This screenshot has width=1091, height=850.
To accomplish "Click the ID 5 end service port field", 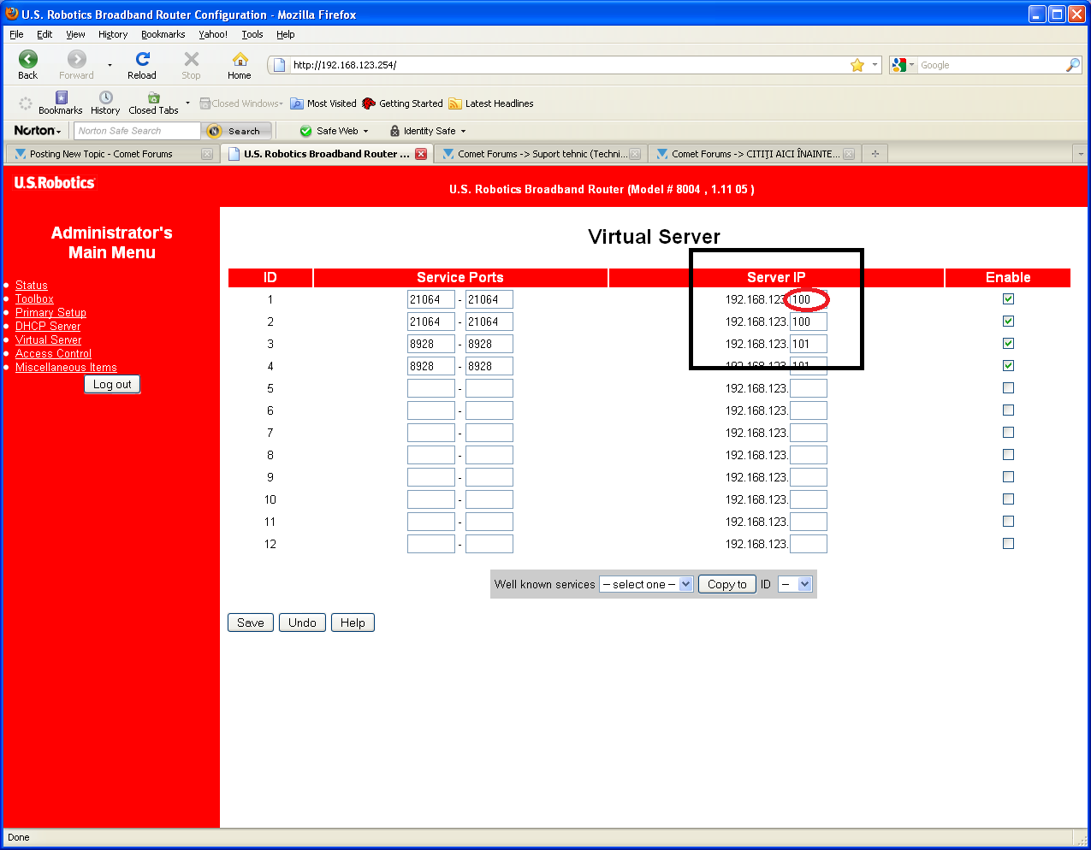I will click(x=489, y=388).
